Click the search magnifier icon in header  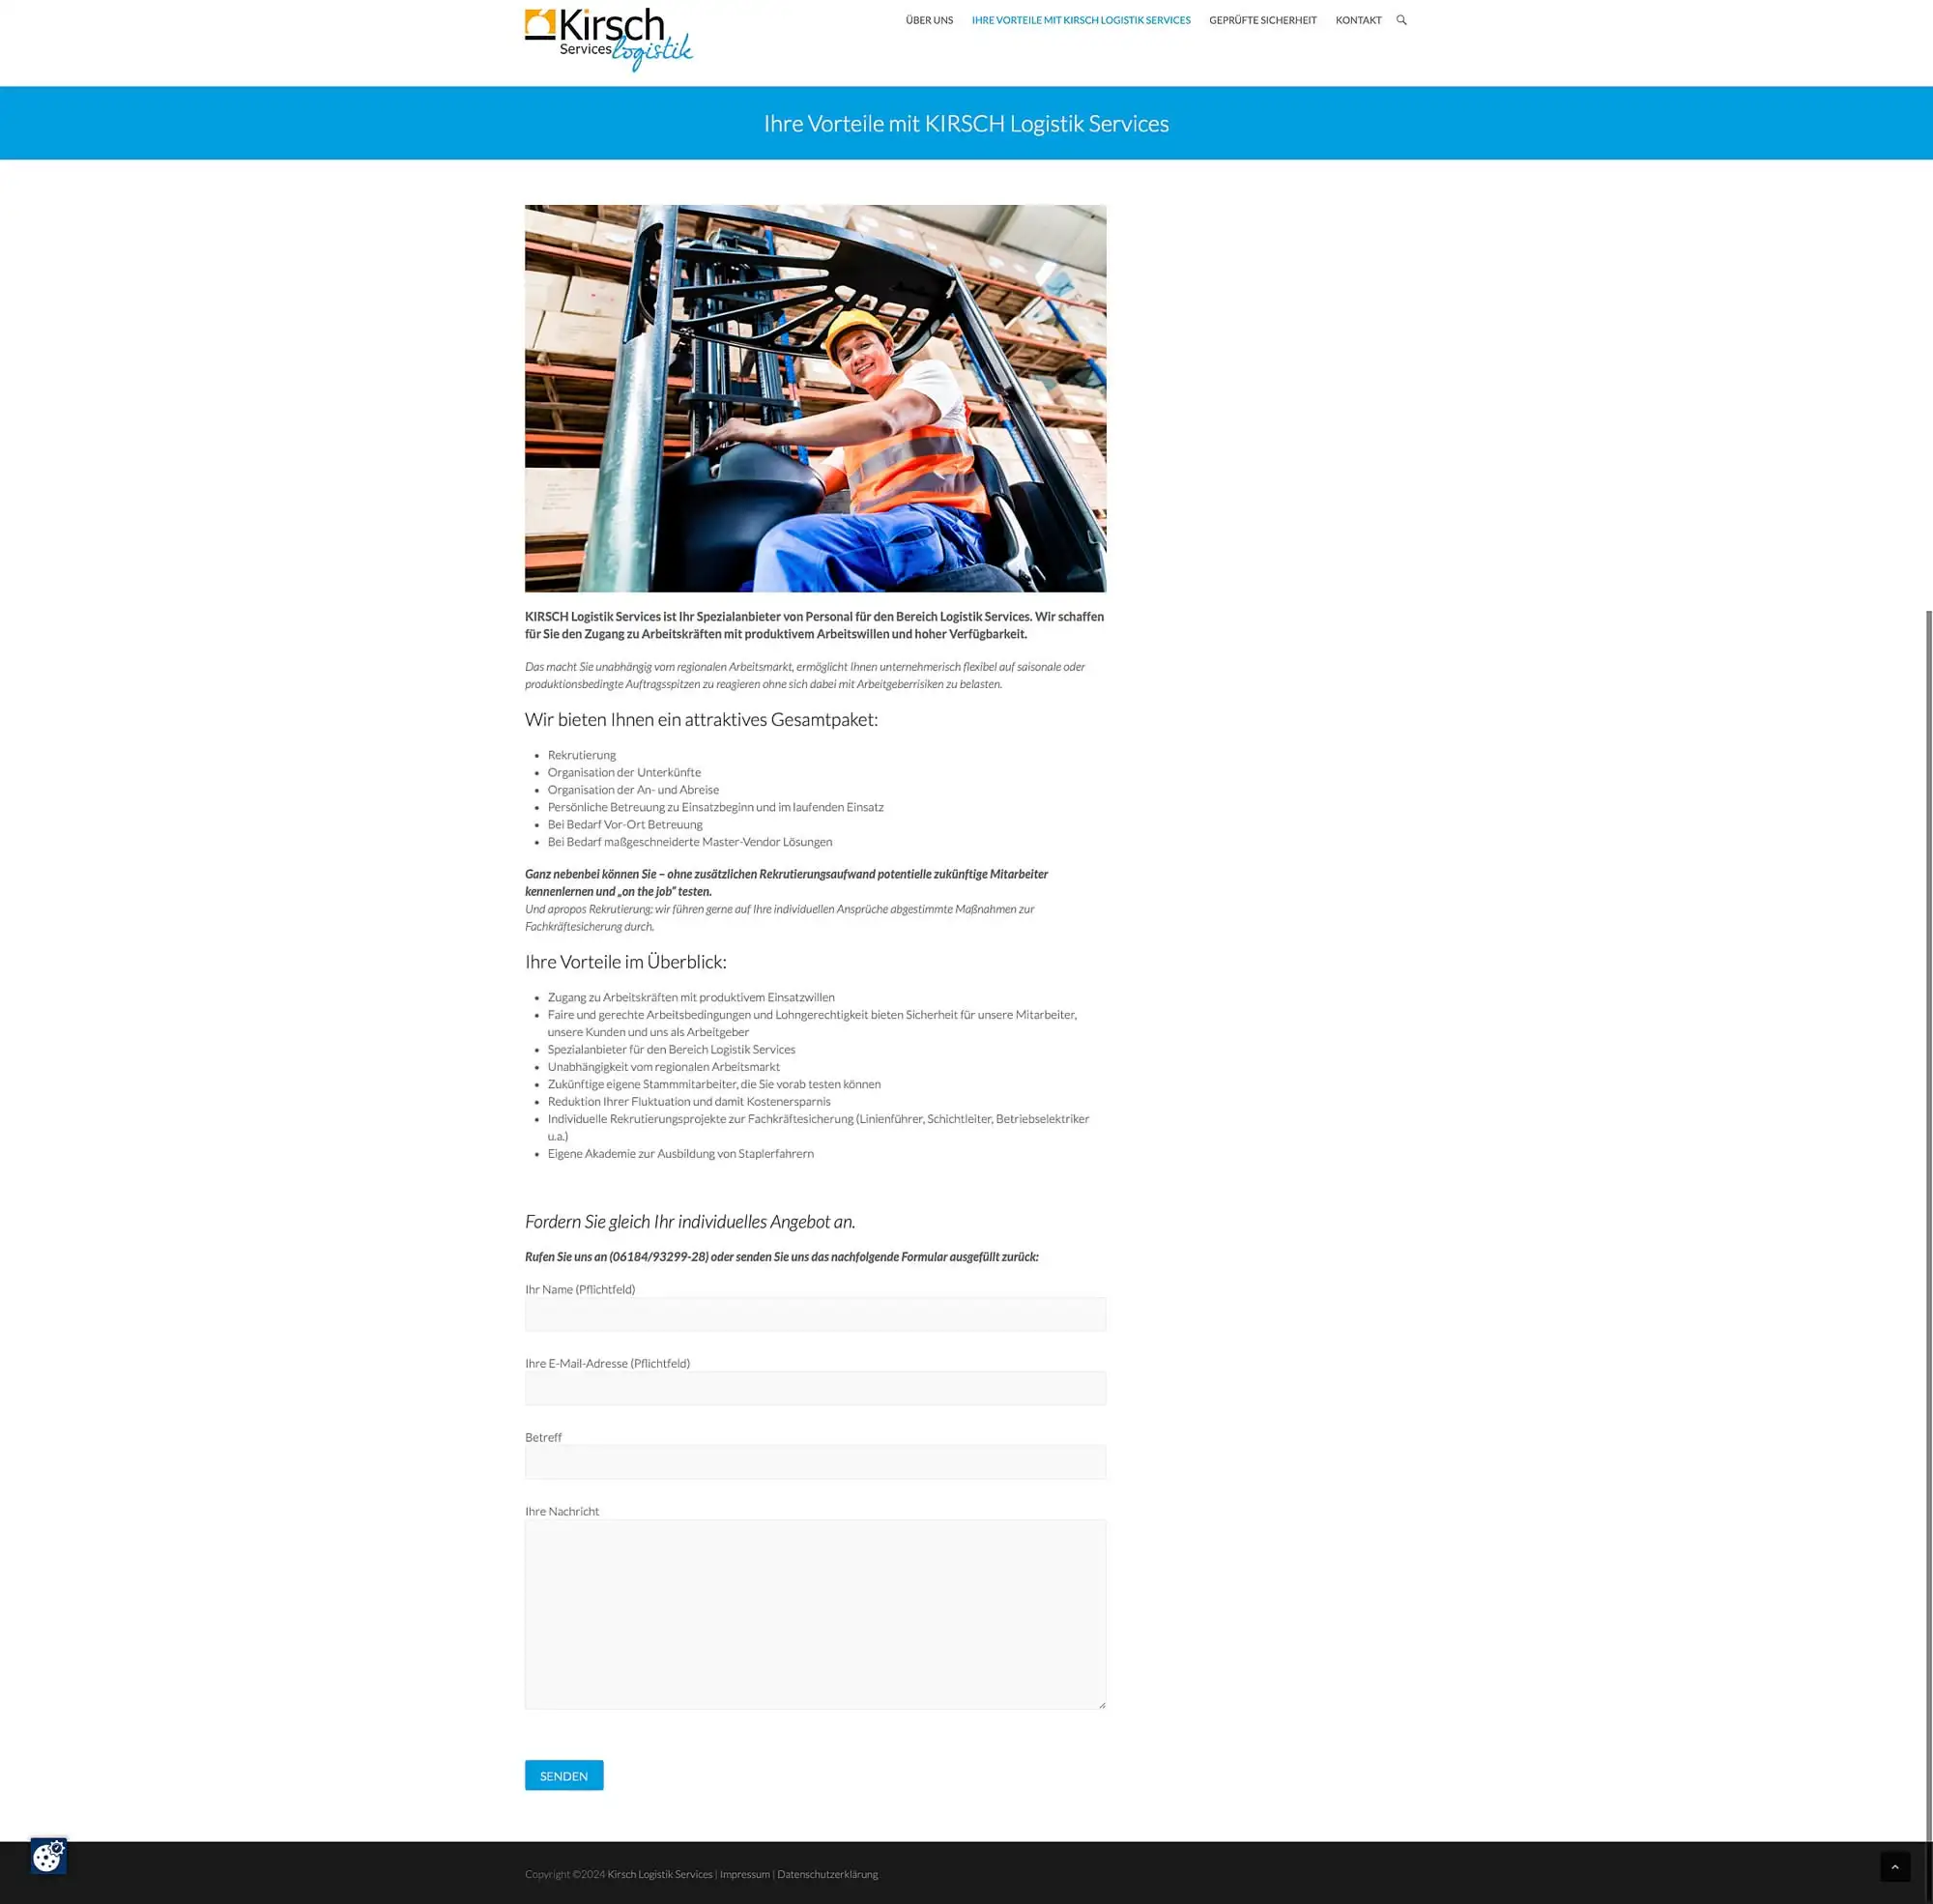[1401, 20]
